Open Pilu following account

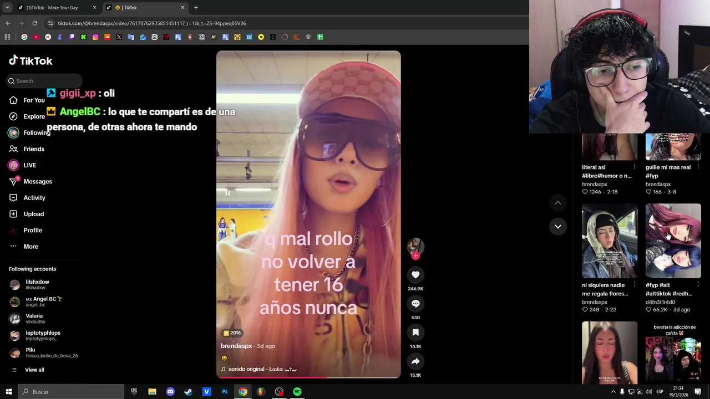coord(43,353)
